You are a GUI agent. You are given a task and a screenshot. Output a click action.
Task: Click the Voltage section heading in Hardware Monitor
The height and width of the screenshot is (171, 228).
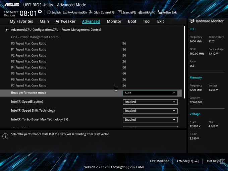pyautogui.click(x=195, y=114)
